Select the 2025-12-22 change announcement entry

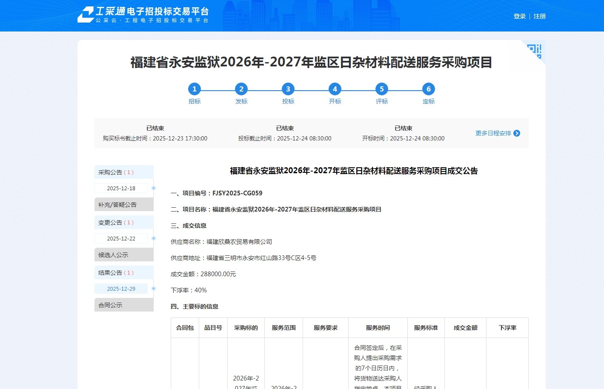[x=121, y=238]
